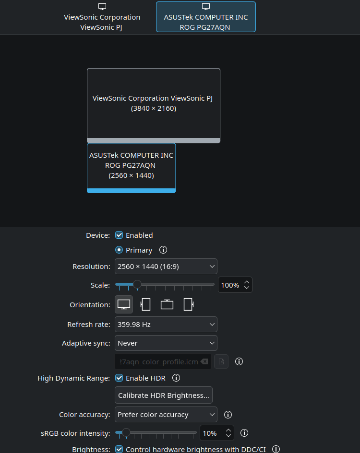Increase Scale percentage with up arrow
The width and height of the screenshot is (360, 453).
[x=247, y=282]
